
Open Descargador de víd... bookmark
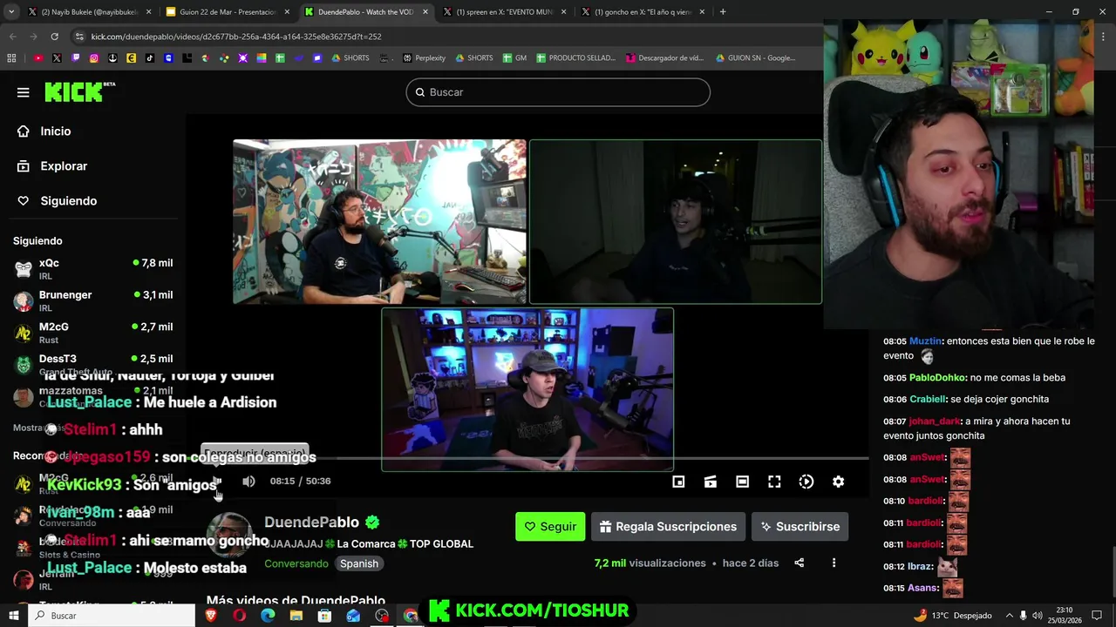point(664,58)
